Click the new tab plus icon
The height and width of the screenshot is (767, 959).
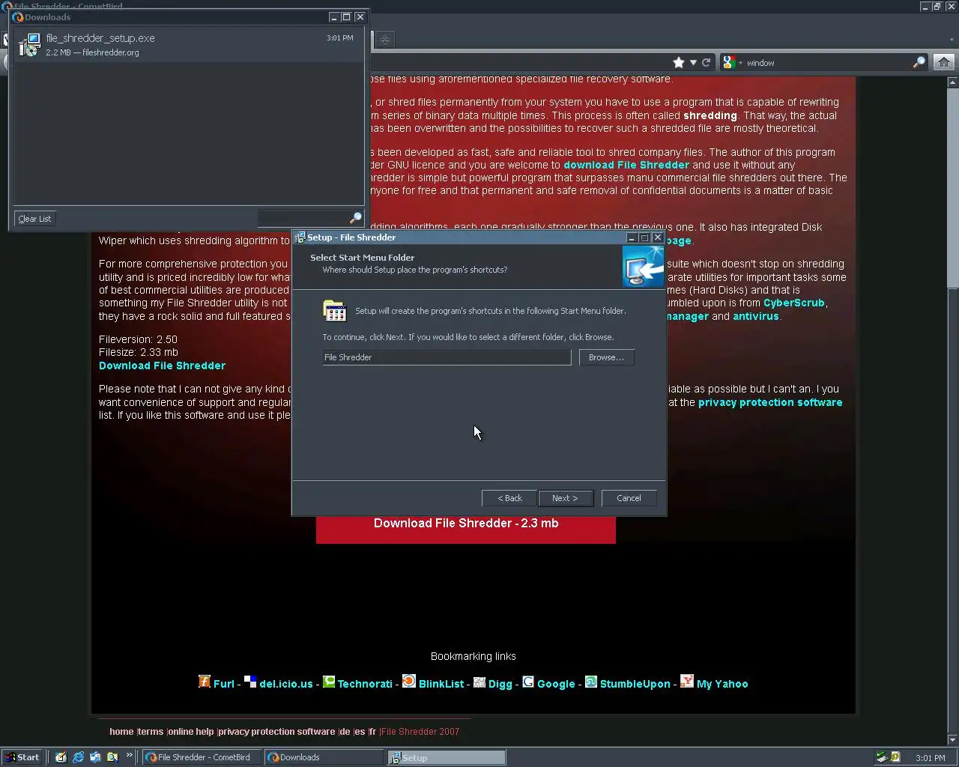click(385, 39)
